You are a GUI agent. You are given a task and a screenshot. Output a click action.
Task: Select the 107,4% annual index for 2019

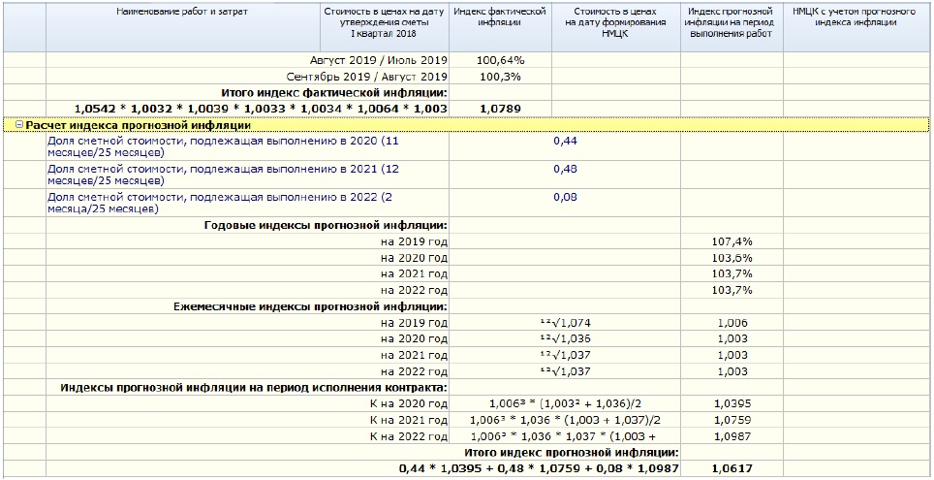pos(732,241)
